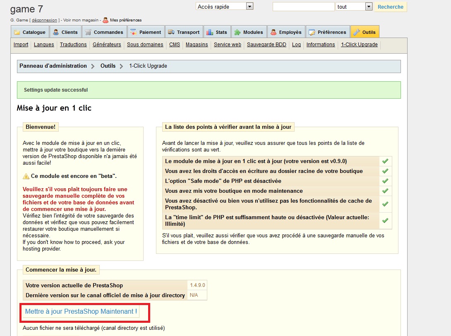Open the Employés tab
451x336 pixels.
tap(286, 32)
